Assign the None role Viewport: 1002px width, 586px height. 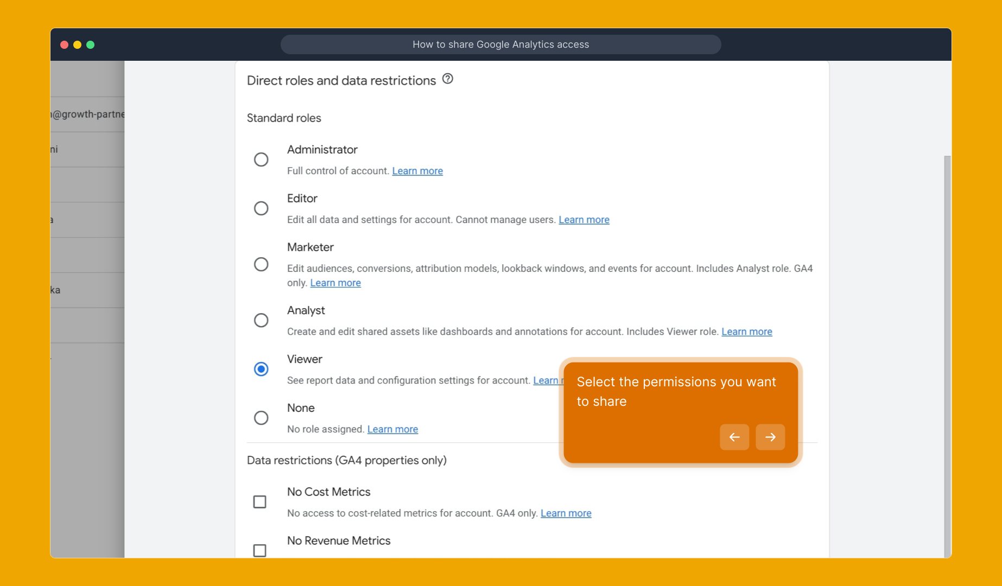pyautogui.click(x=261, y=417)
